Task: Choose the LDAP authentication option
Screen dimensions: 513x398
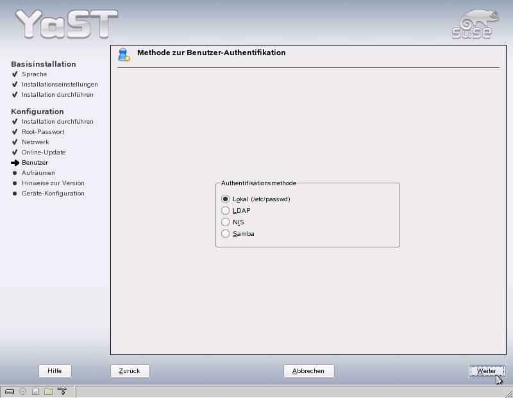Action: point(226,211)
